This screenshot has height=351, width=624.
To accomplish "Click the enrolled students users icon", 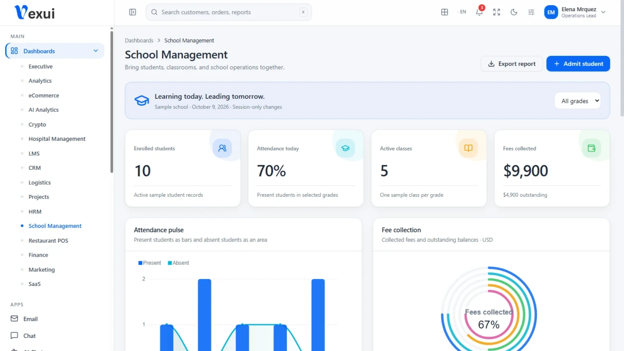I will 222,148.
